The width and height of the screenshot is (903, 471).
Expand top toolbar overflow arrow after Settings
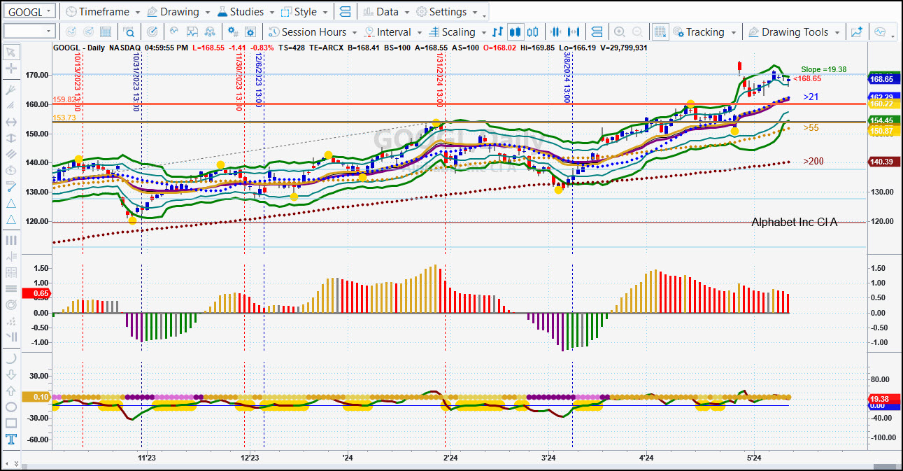click(x=485, y=15)
